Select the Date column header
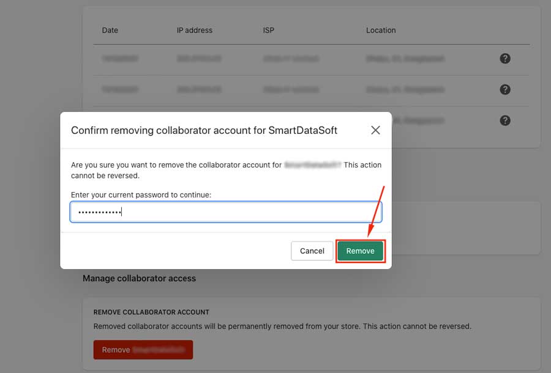The image size is (551, 373). point(110,30)
